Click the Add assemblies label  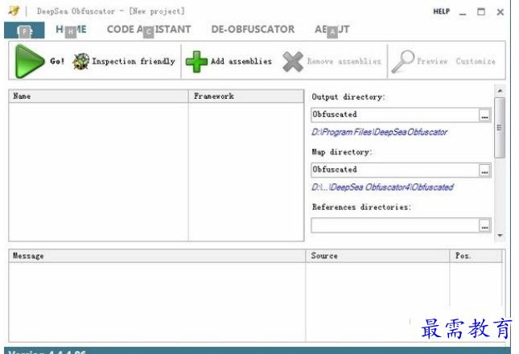click(x=241, y=61)
